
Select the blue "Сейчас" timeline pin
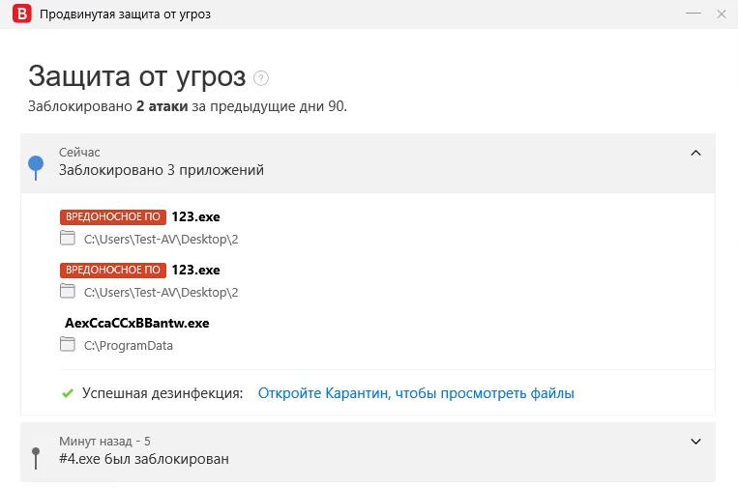(36, 165)
